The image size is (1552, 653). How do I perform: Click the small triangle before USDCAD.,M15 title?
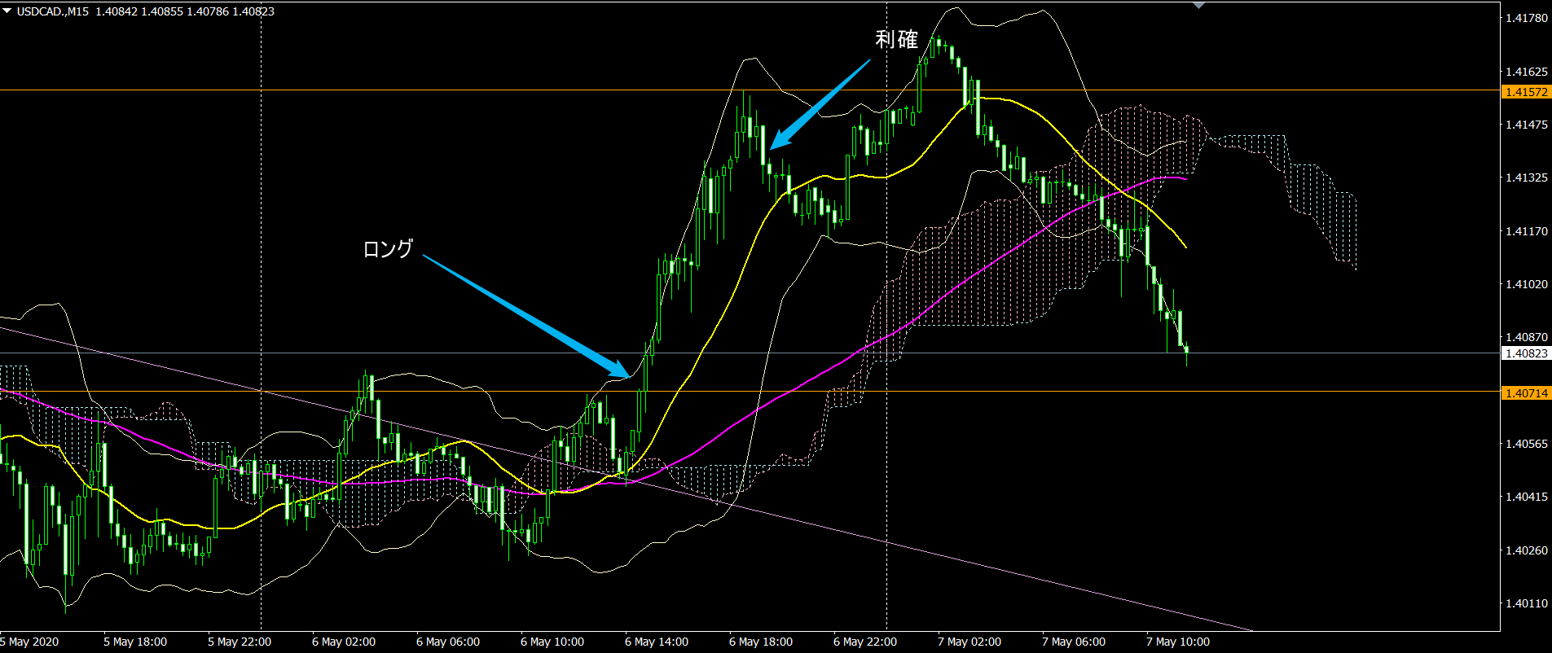[7, 11]
